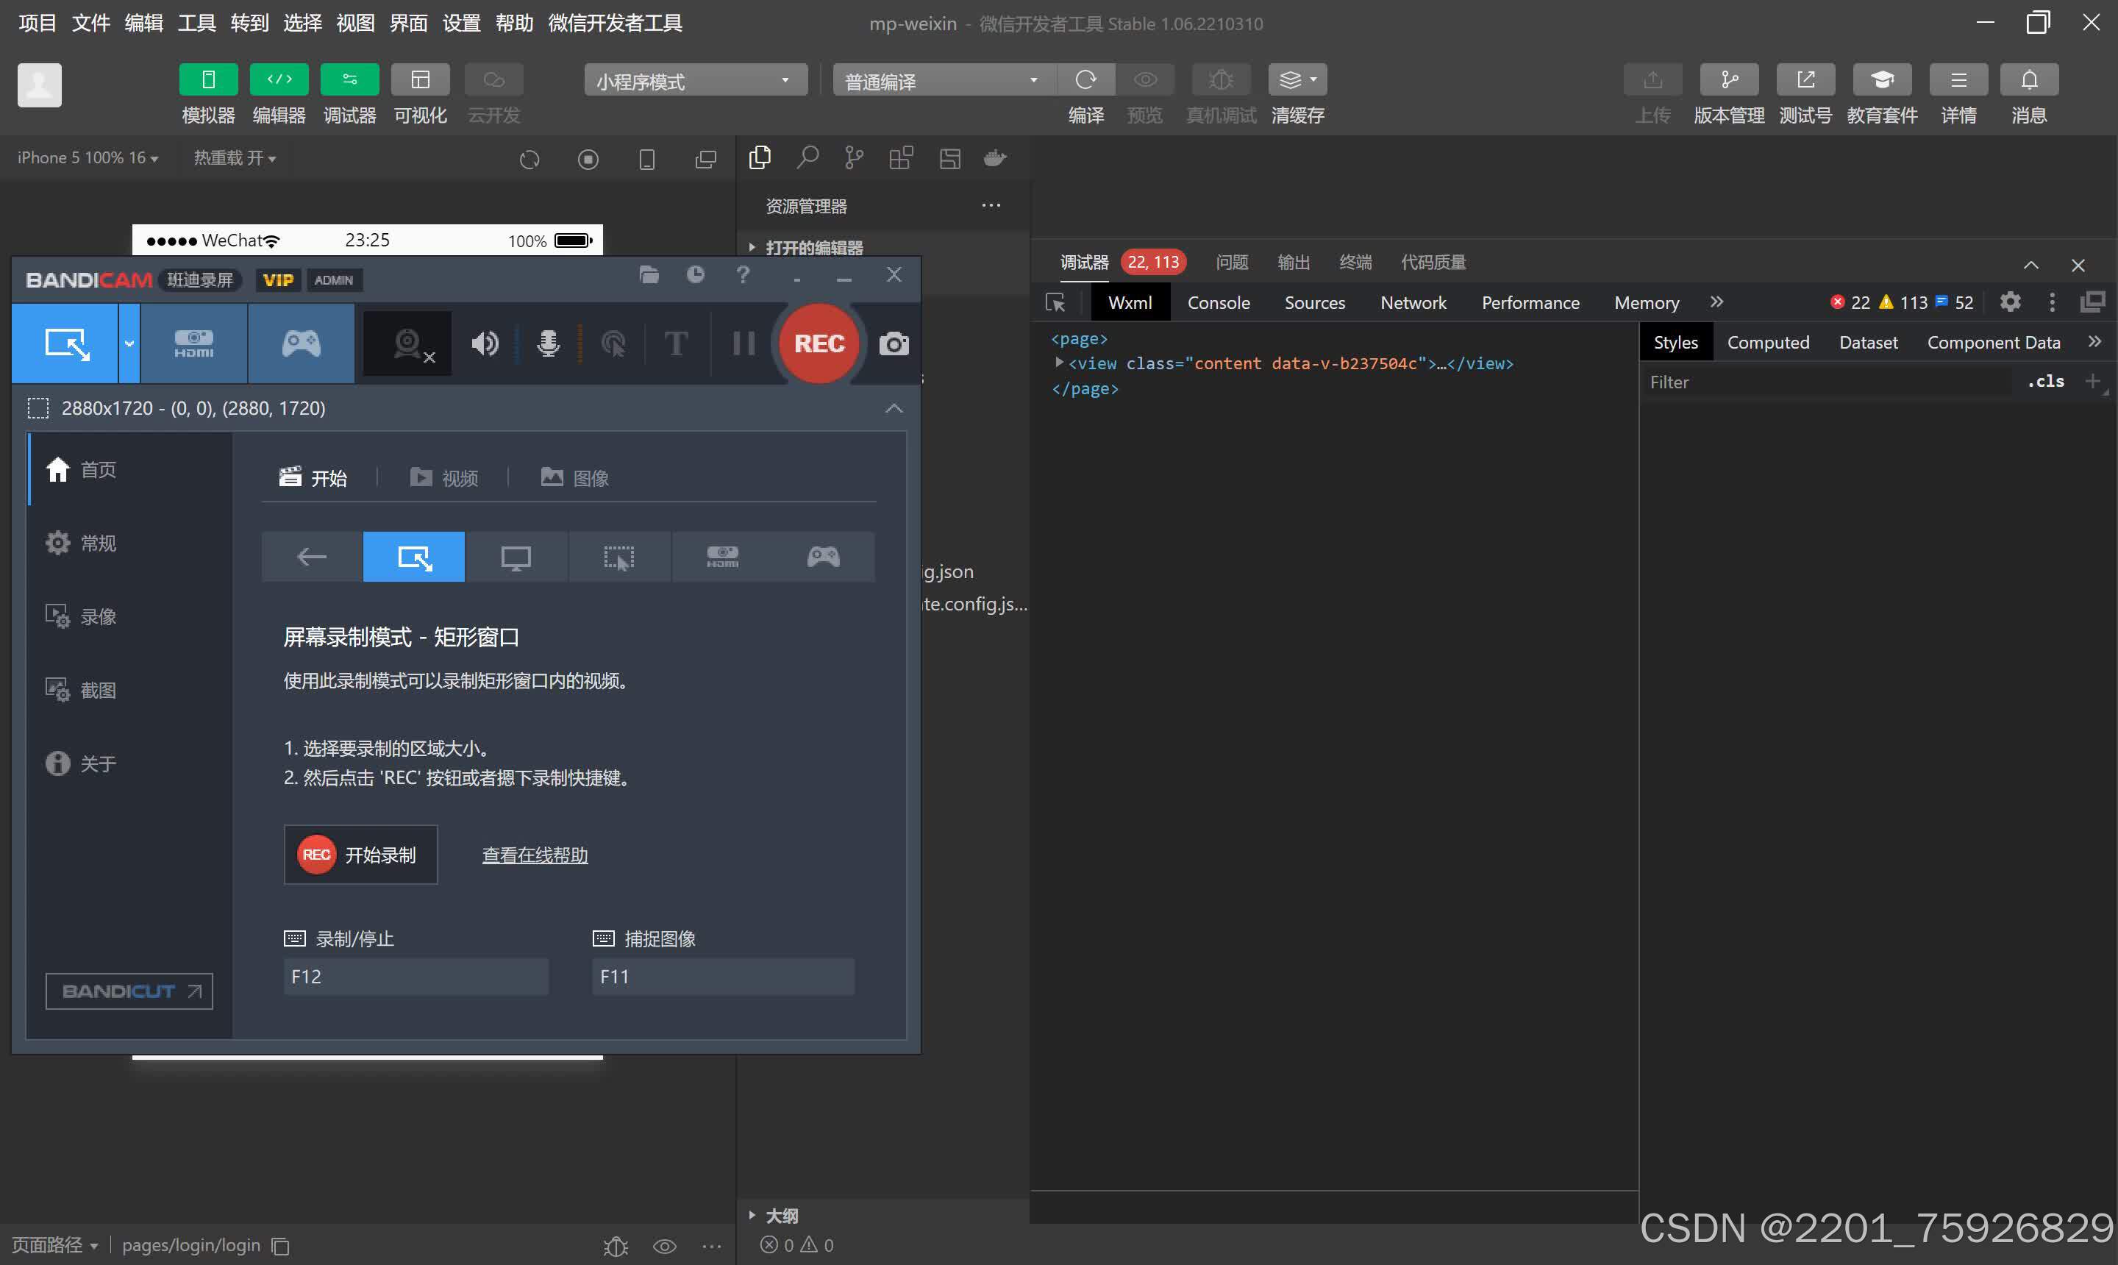Switch to the Console tab
Screen dimensions: 2118x1265
pos(1218,302)
